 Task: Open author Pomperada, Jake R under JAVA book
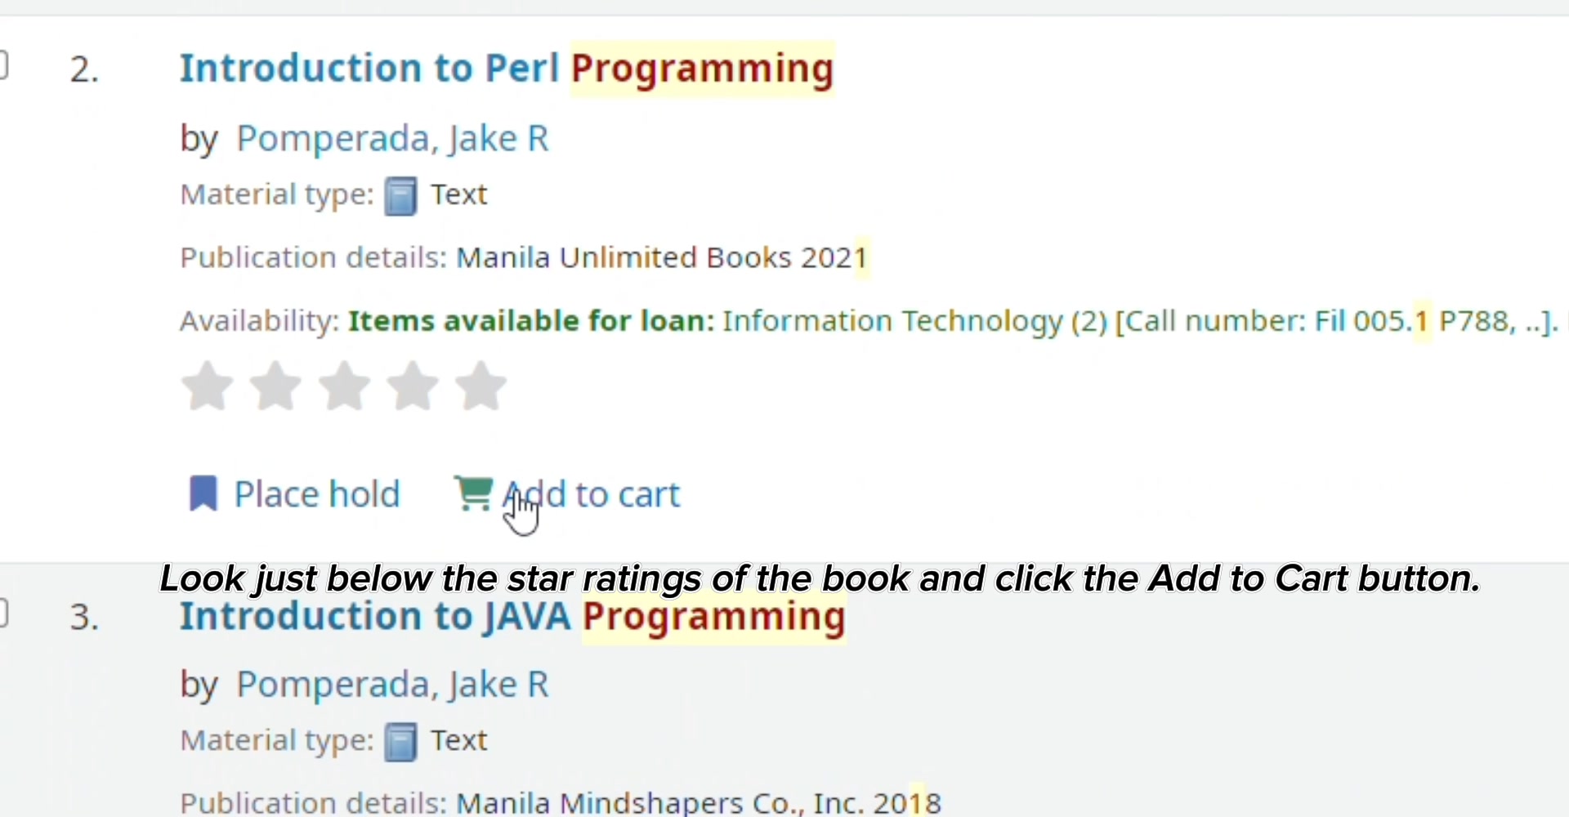pyautogui.click(x=392, y=685)
